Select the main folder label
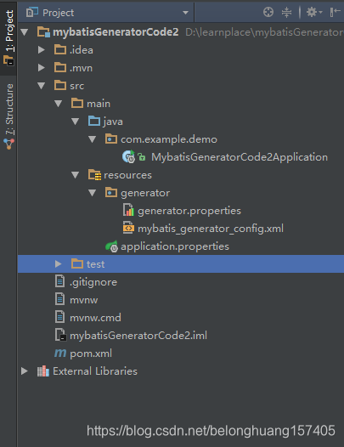Screen dimensions: 344x447 (99, 104)
